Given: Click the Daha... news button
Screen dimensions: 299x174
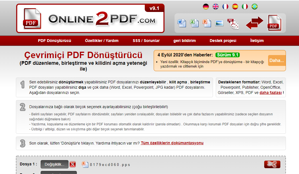Looking at the screenshot, I should (277, 61).
